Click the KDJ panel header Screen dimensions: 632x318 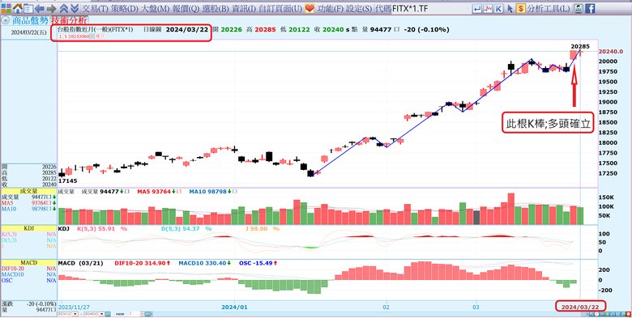(28, 228)
